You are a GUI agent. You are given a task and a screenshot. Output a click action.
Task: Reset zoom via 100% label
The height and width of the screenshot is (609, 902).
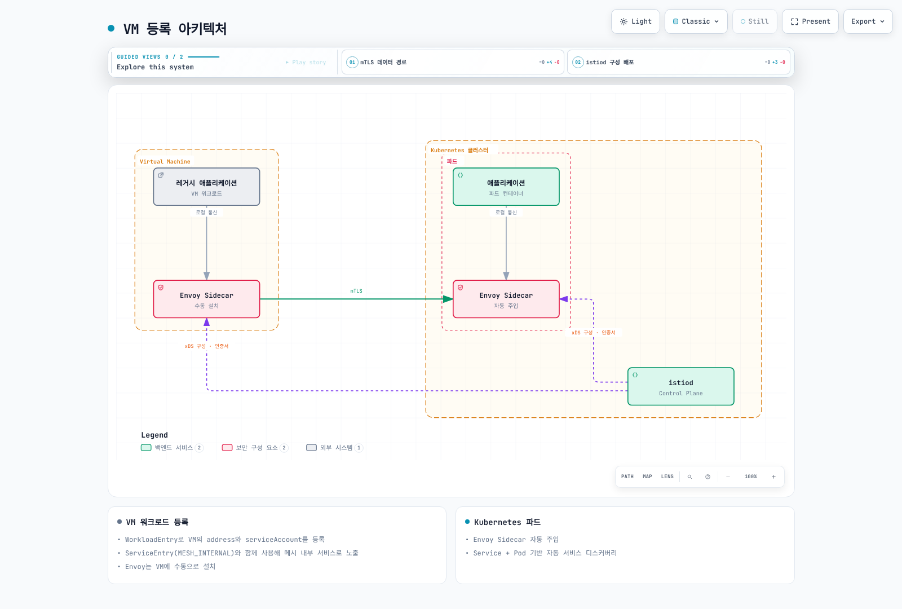751,476
